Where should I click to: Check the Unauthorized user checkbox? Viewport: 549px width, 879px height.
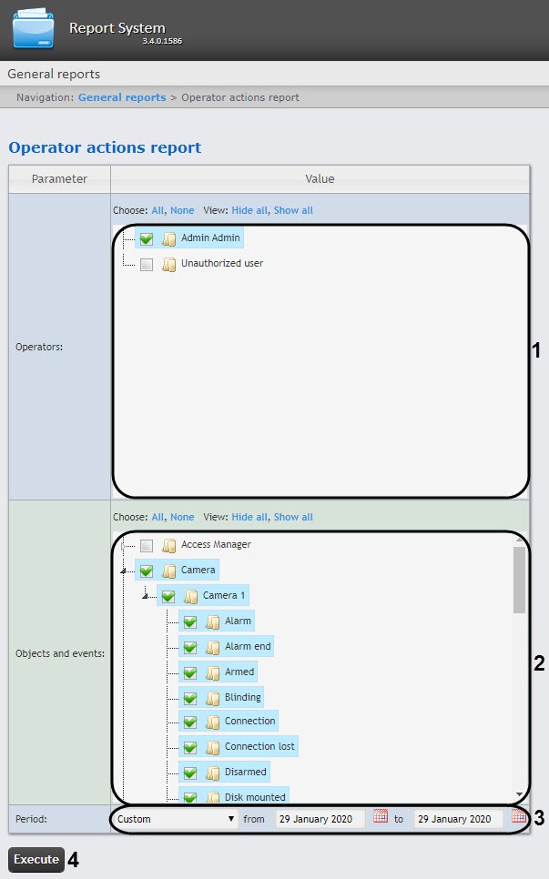pyautogui.click(x=147, y=264)
